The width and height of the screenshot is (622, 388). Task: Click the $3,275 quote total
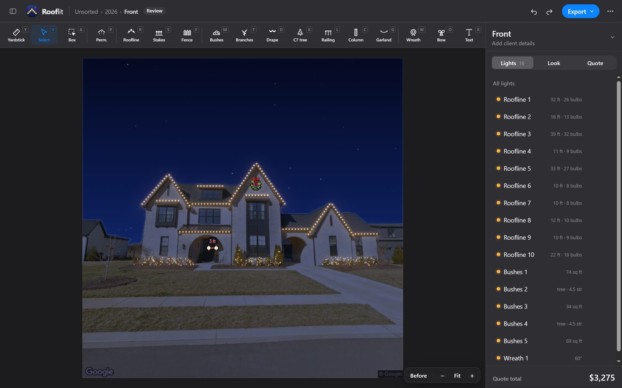point(602,378)
